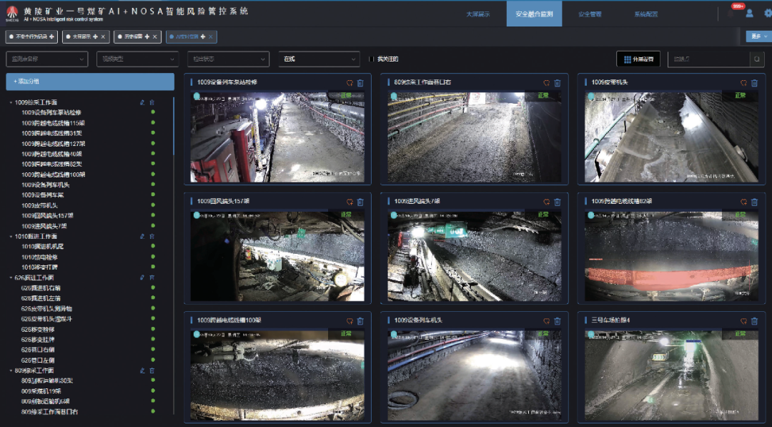Follow the 1009设备列车泵站检修 camera card via heart icon

pyautogui.click(x=350, y=83)
